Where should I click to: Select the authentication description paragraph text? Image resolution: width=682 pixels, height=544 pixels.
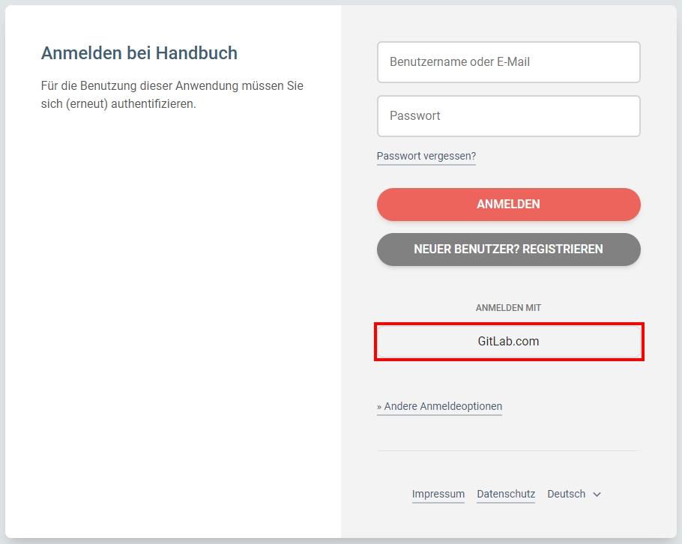(x=172, y=95)
